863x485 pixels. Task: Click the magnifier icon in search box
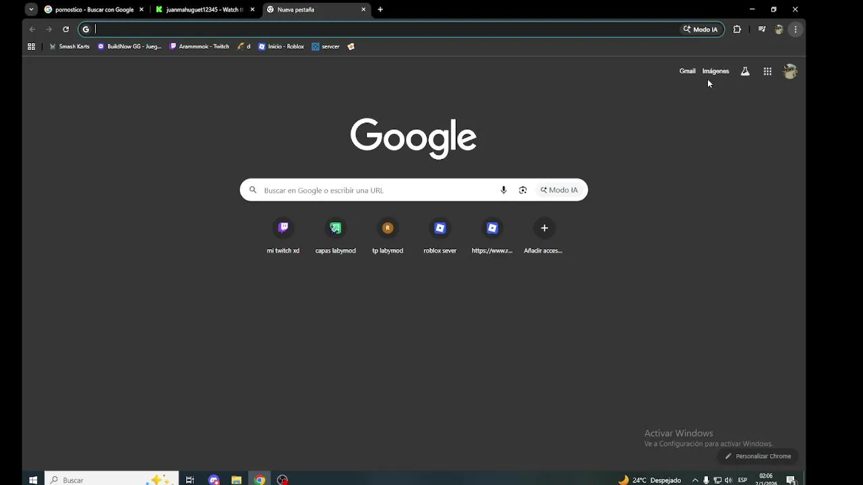(x=253, y=190)
